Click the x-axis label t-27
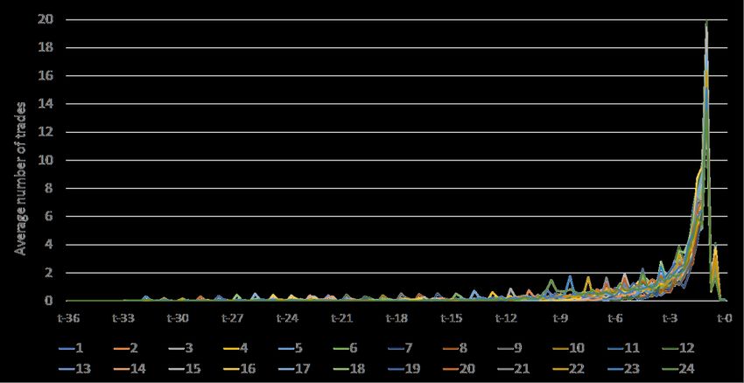Viewport: 744px width, 383px height. (233, 318)
